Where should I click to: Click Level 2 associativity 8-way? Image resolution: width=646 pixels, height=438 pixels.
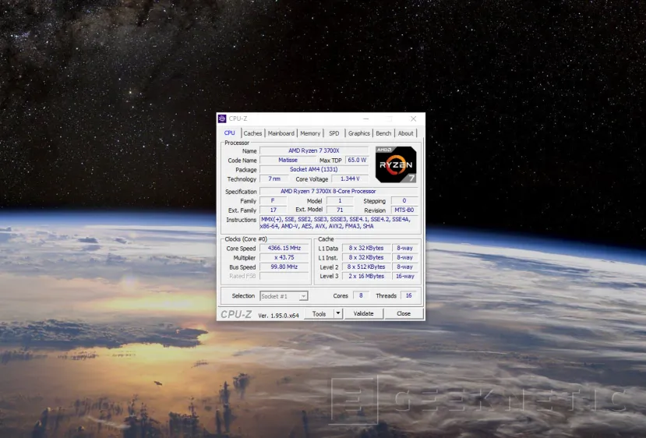[404, 267]
